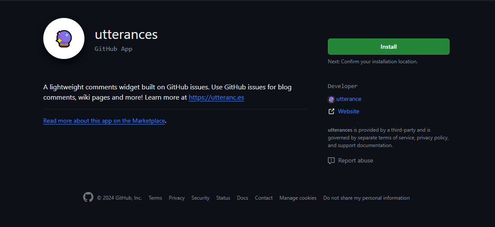The image size is (495, 227).
Task: Click the © 2024 GitHub, Inc. text
Action: 119,198
